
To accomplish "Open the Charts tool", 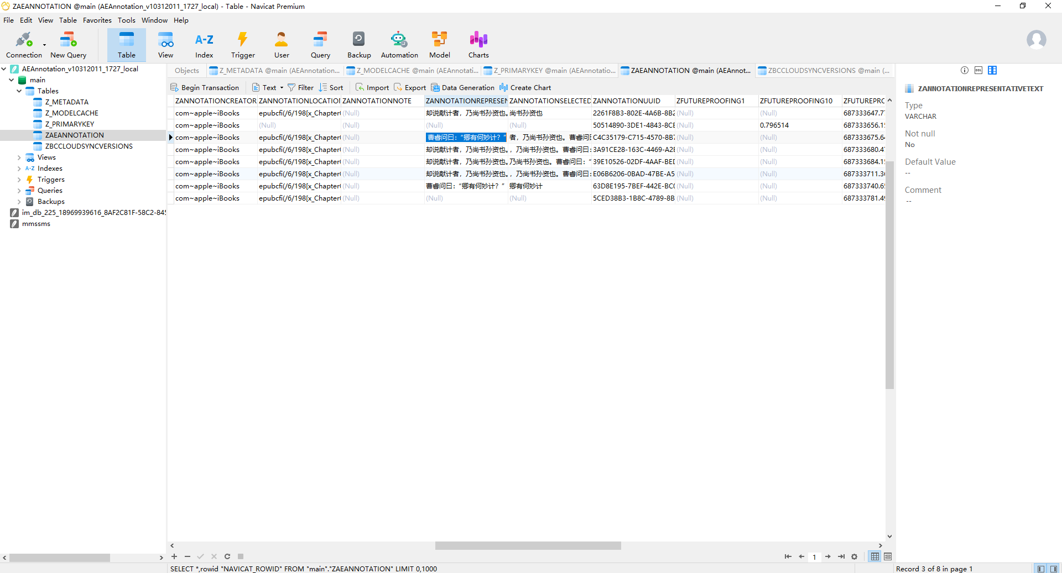I will pos(478,45).
